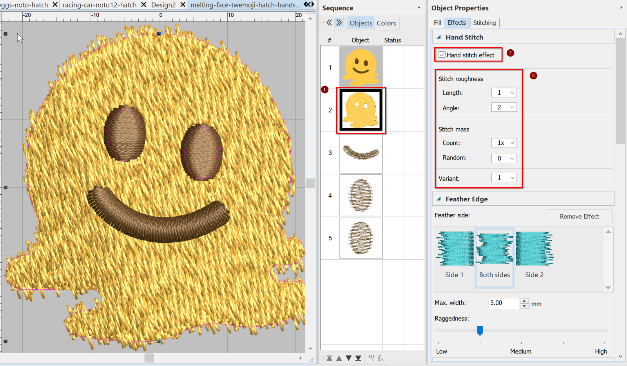Switch to the Stitching tab
This screenshot has height=366, width=627.
point(485,22)
